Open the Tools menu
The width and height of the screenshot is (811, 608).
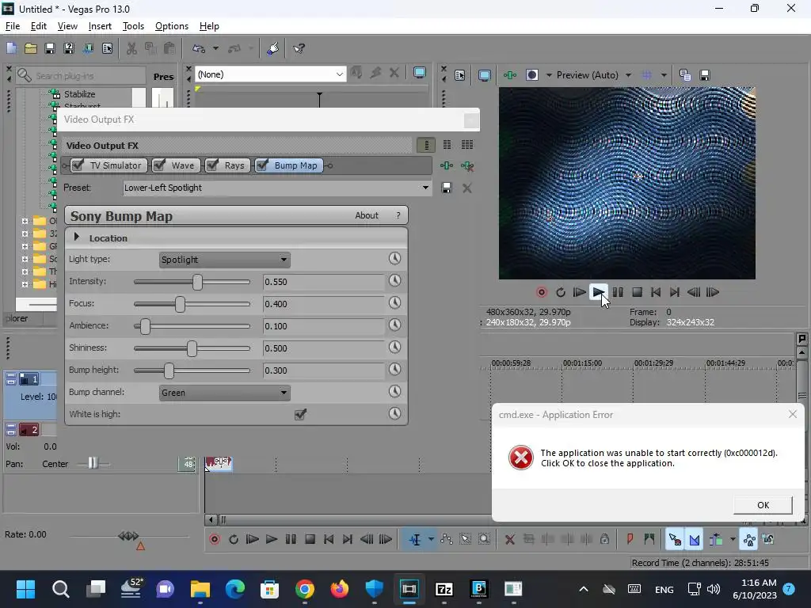tap(133, 26)
